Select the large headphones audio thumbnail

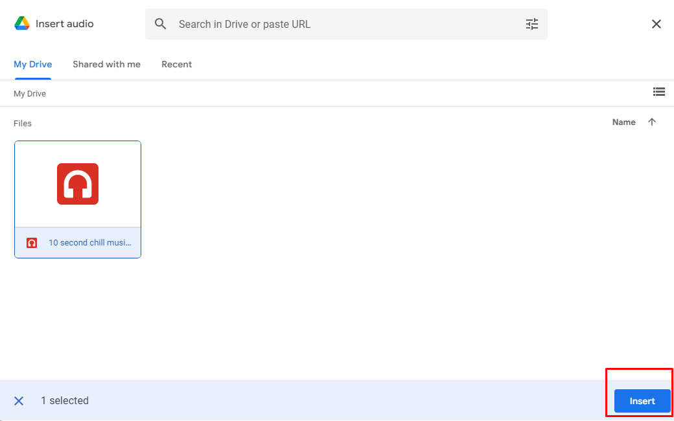78,184
